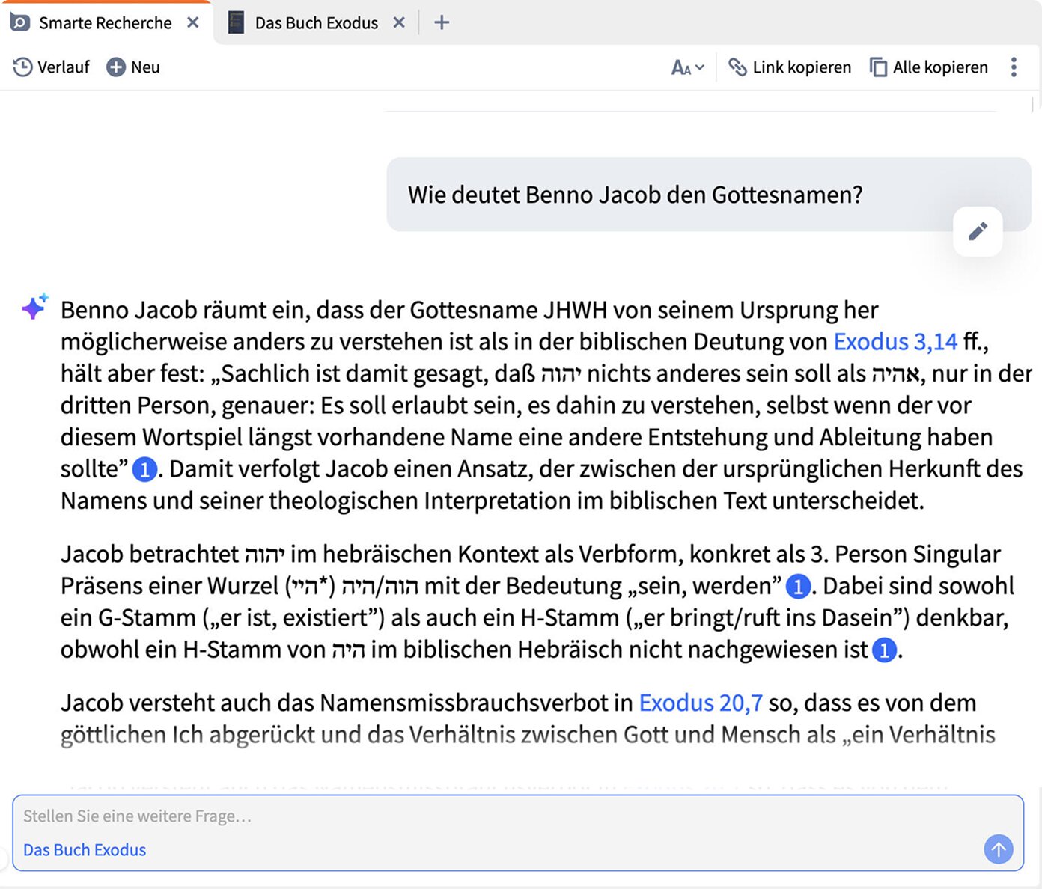Open the Verlauf history
This screenshot has width=1042, height=889.
tap(51, 67)
